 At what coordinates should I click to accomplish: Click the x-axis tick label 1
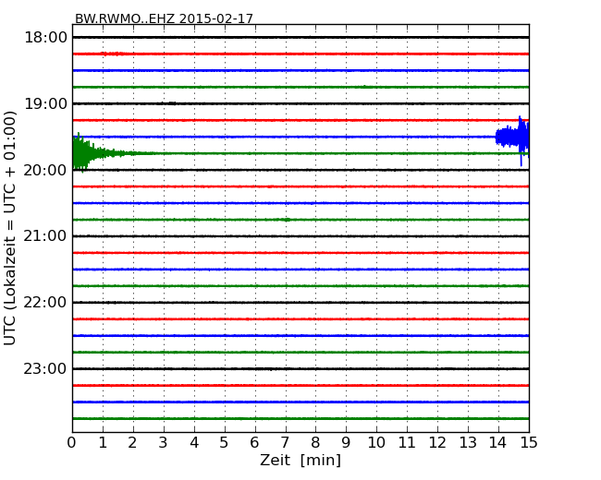[x=103, y=443]
